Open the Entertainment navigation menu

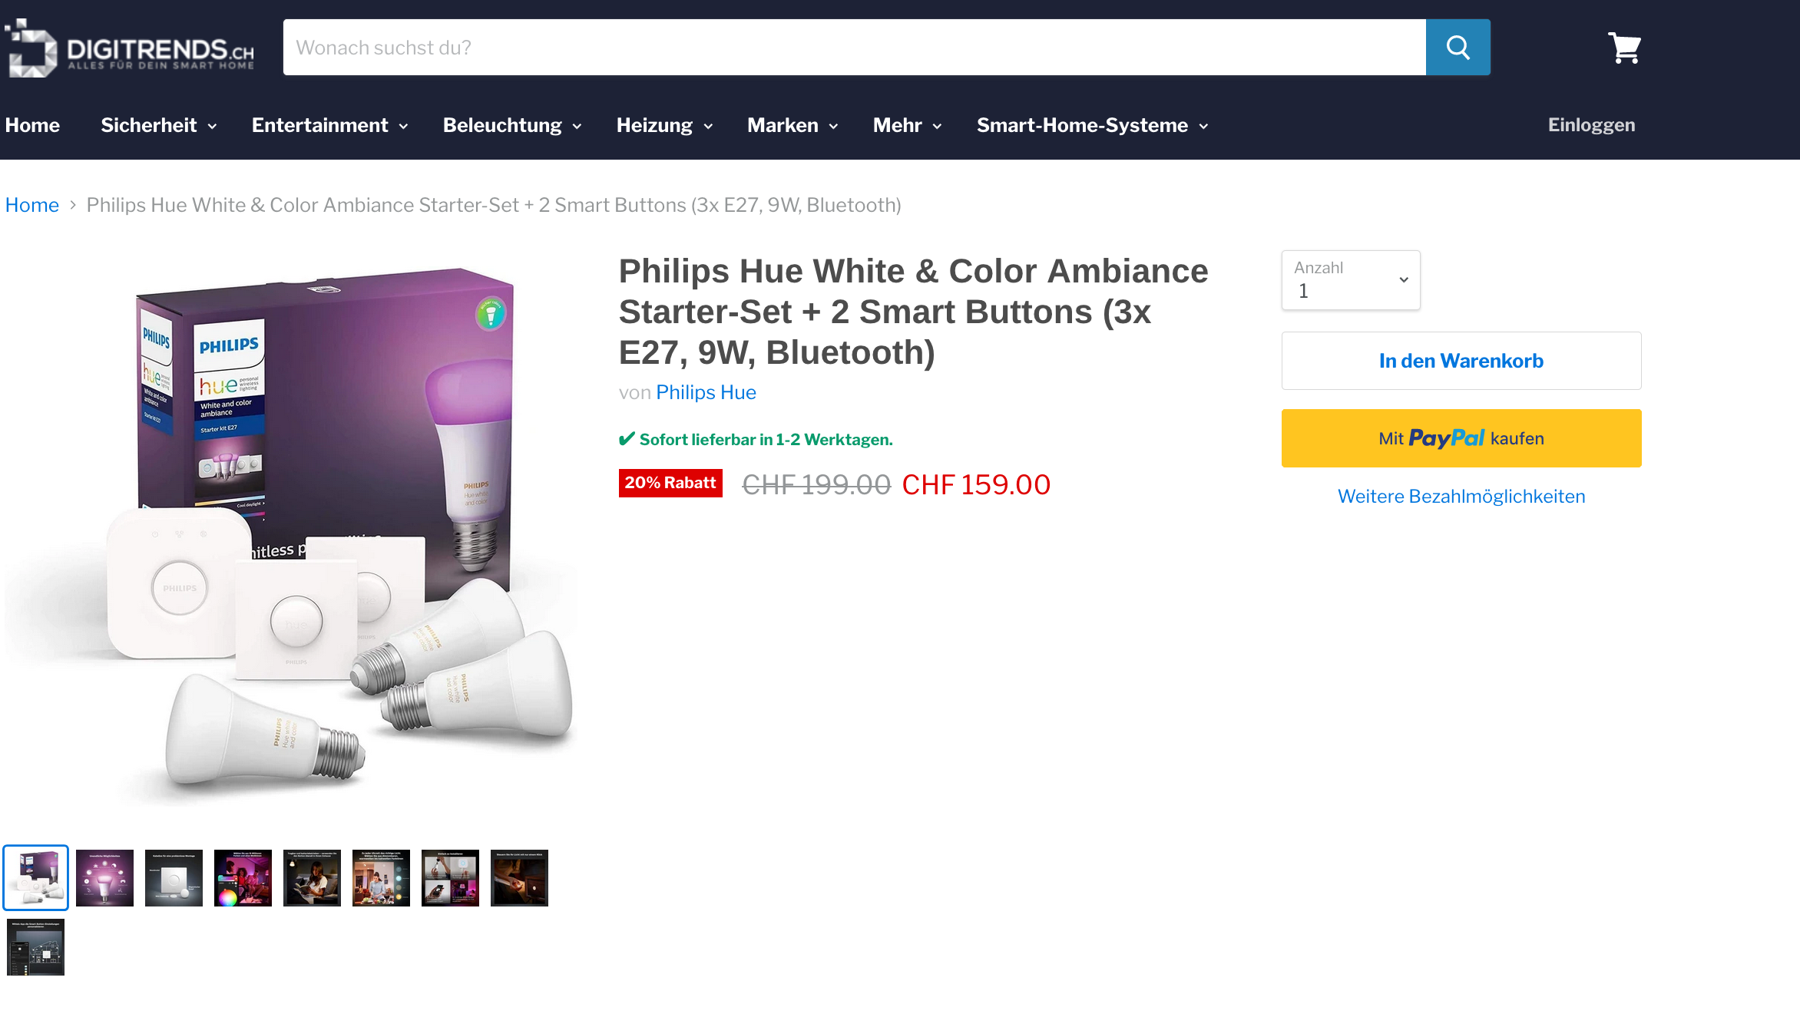pyautogui.click(x=329, y=125)
